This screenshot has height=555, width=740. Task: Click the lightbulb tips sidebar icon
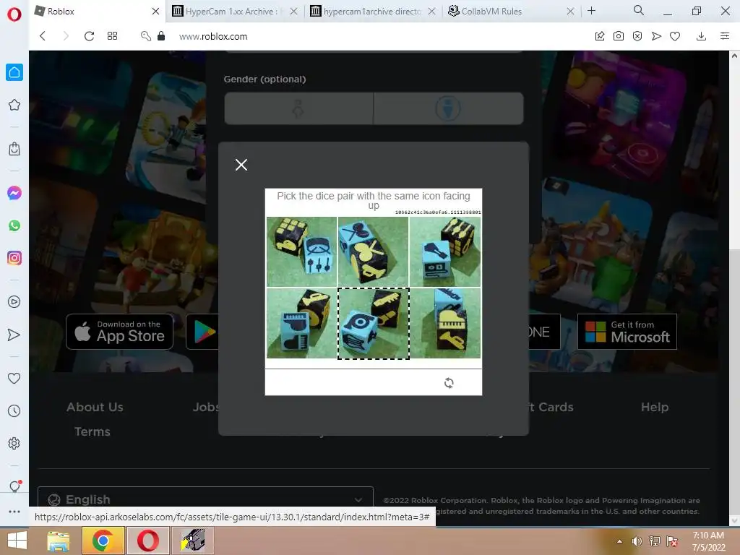(x=14, y=486)
